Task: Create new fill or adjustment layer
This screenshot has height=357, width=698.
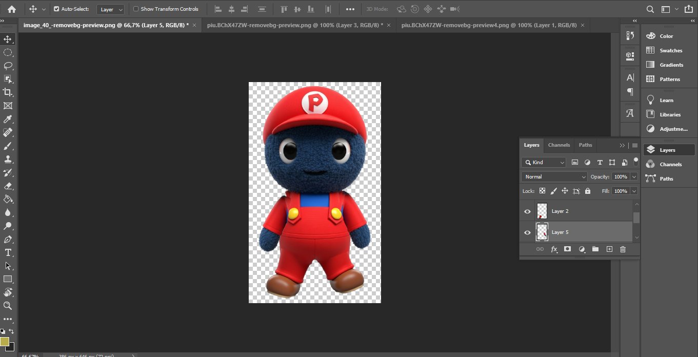Action: (582, 249)
